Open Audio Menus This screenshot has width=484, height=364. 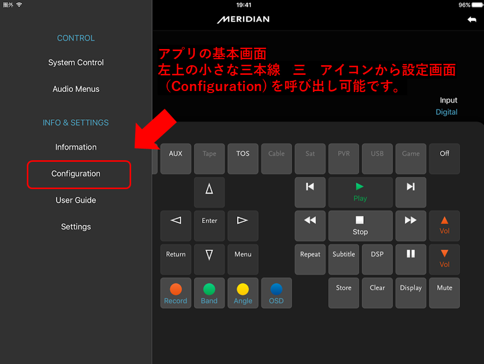click(76, 89)
